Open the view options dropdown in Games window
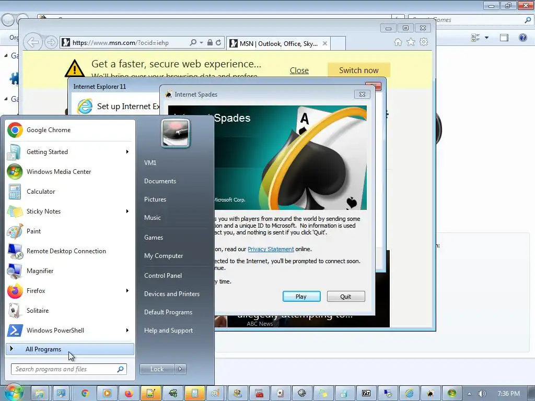Screen dimensions: 535x401 [x=486, y=38]
